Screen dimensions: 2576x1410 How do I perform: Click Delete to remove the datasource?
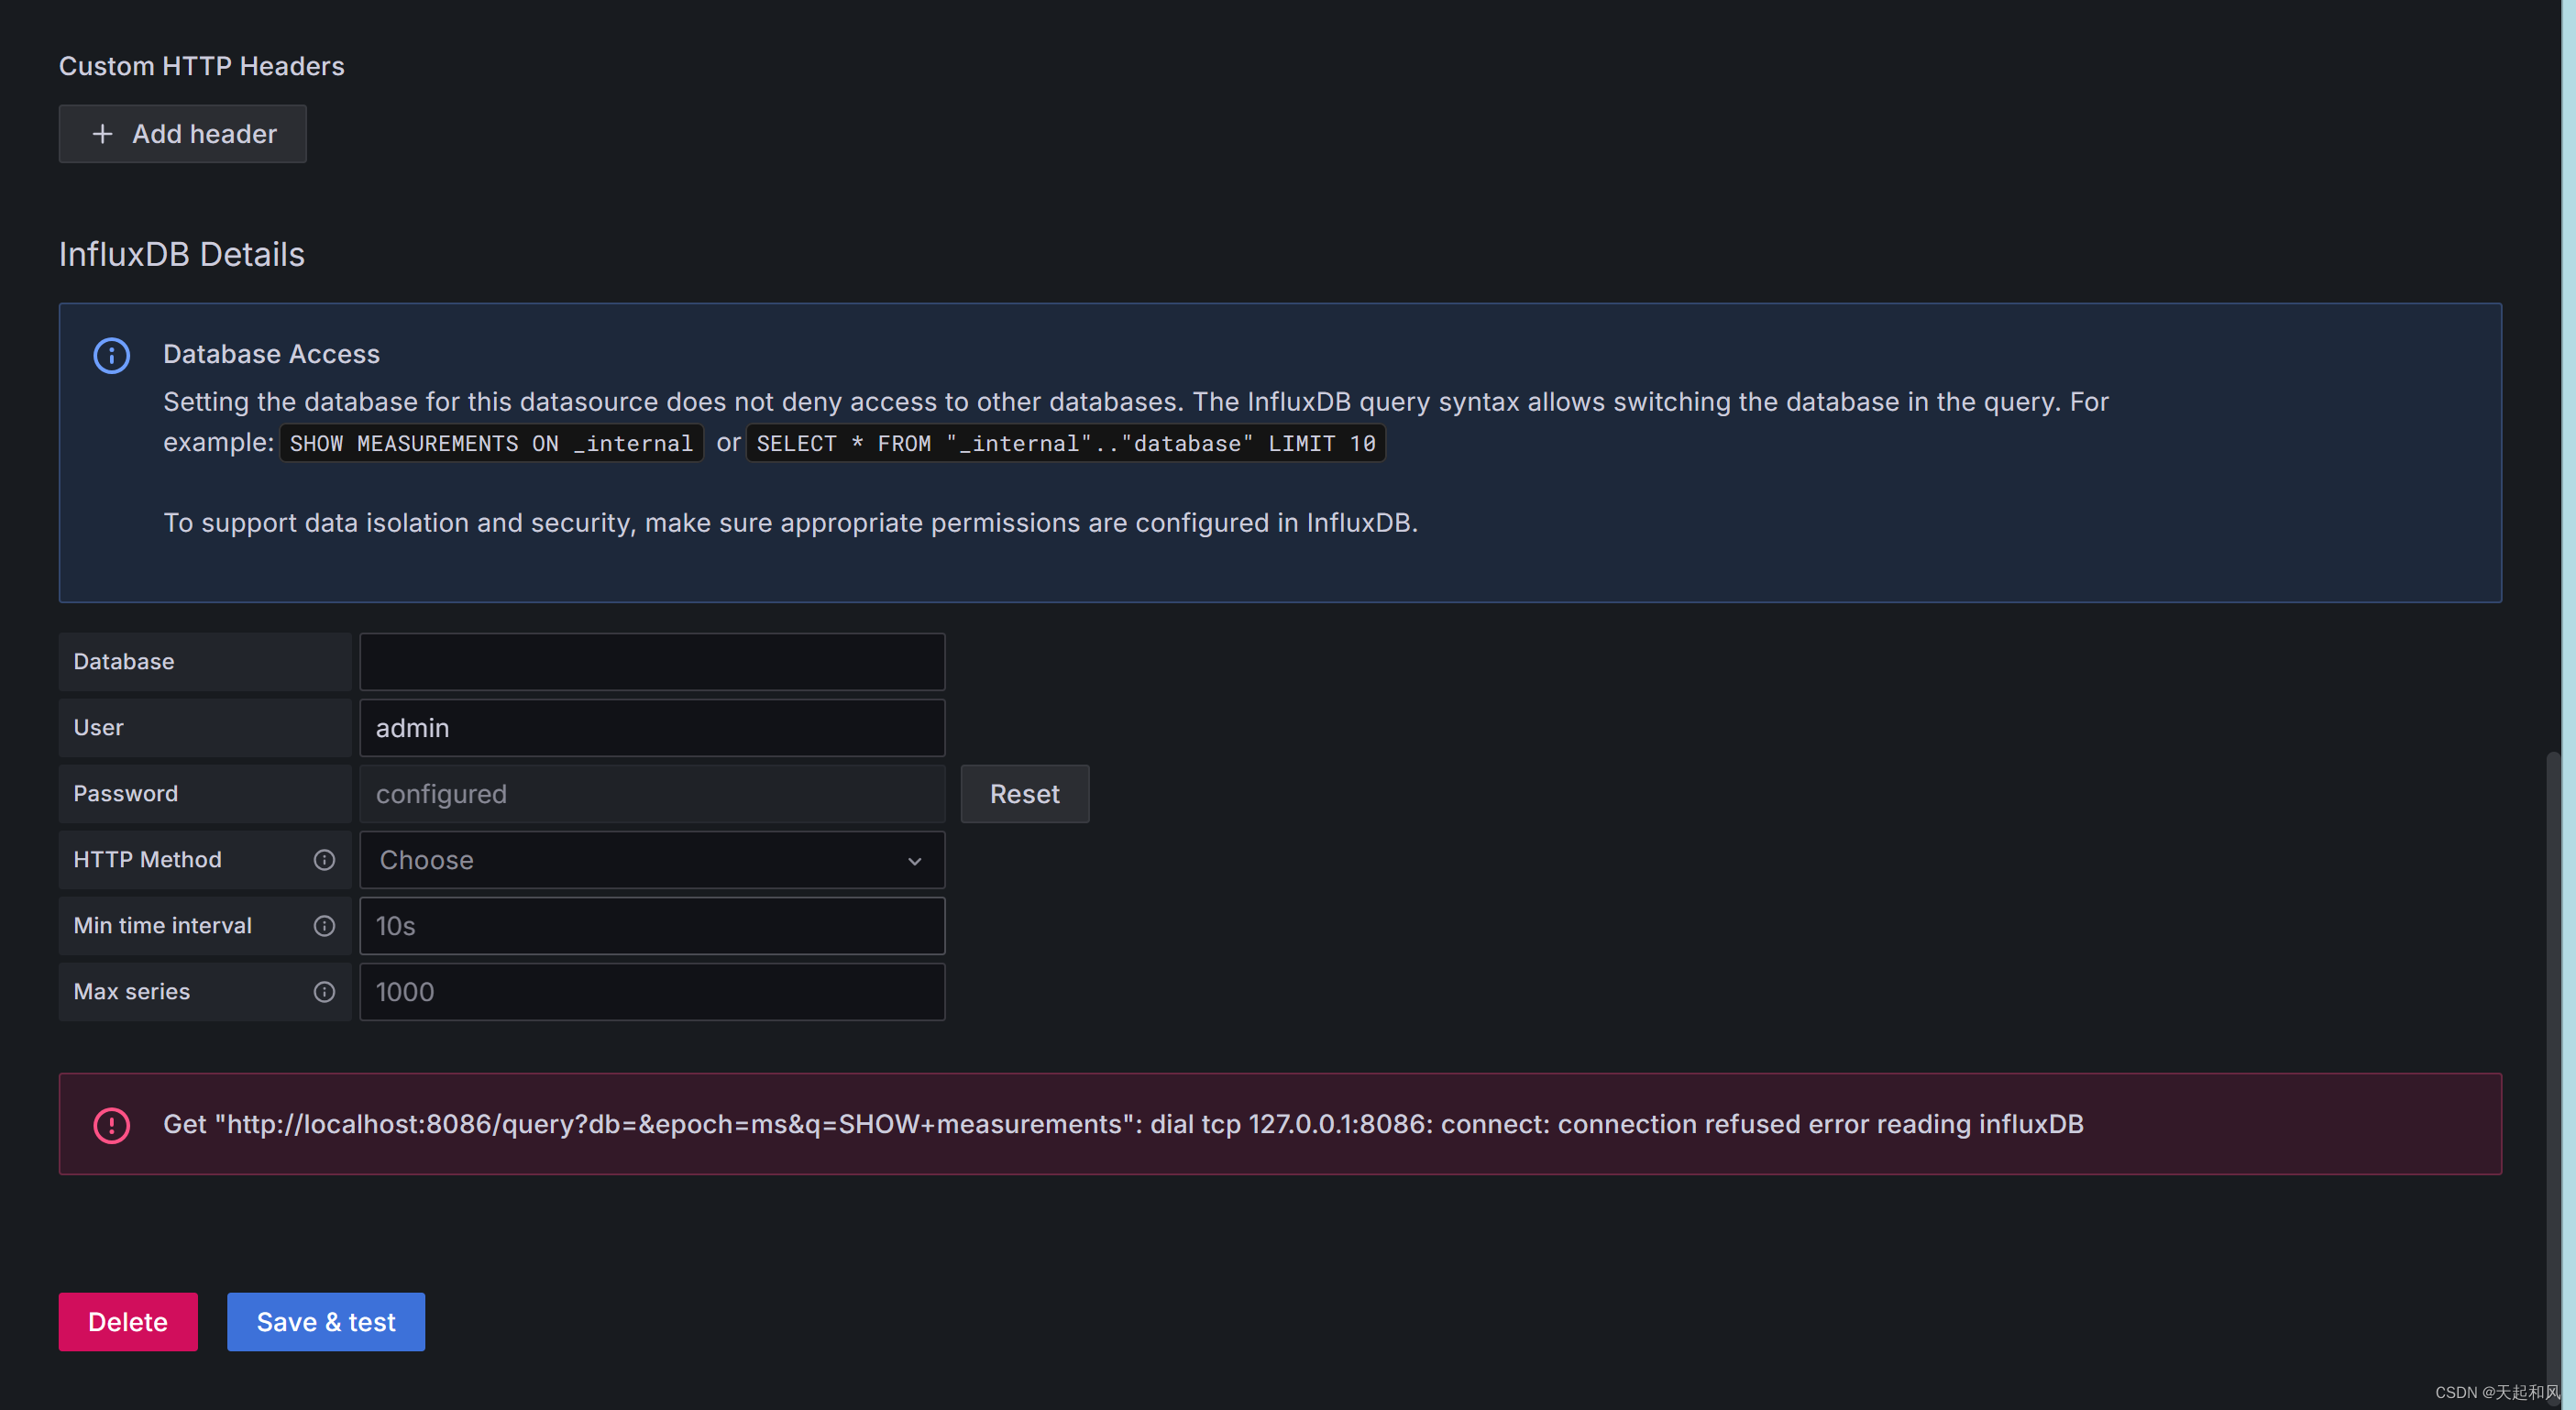coord(127,1321)
